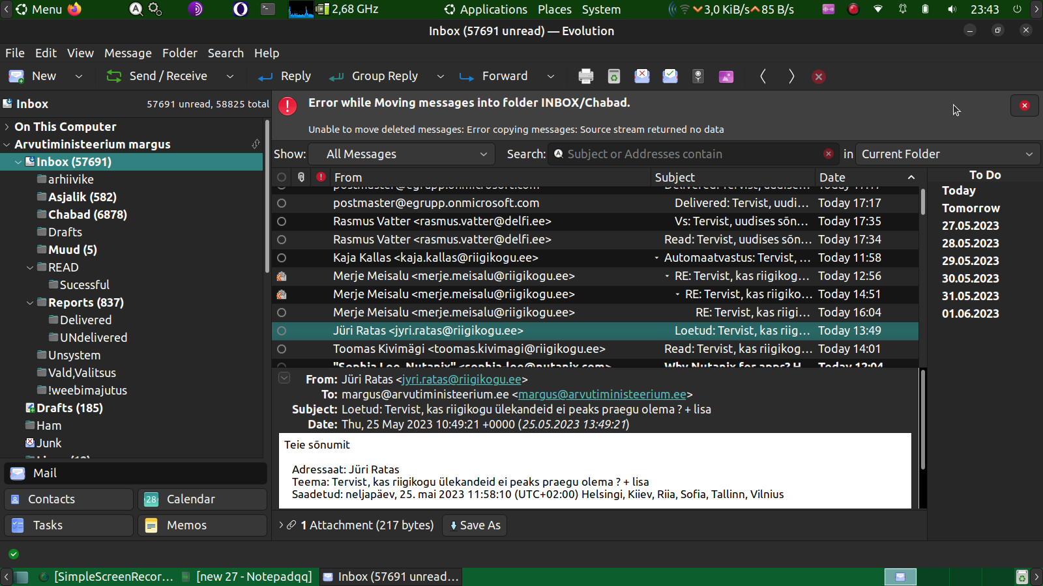Go to previous message arrow
Image resolution: width=1043 pixels, height=586 pixels.
click(763, 76)
